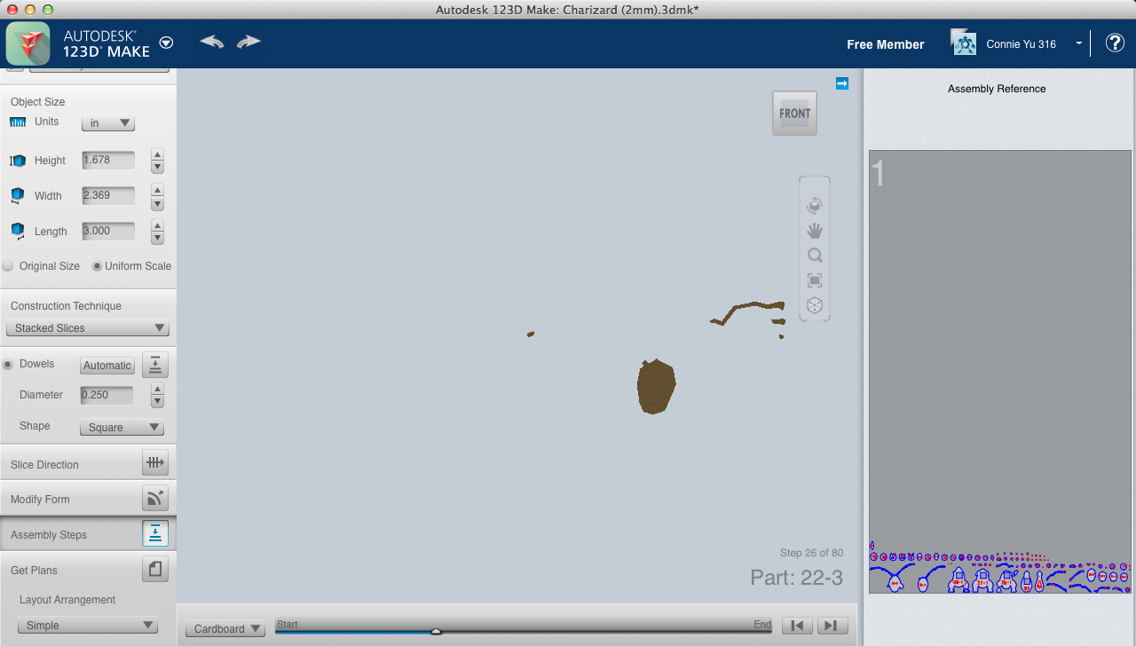Screen dimensions: 1136x646
Task: Toggle the Dowels radio button
Action: 8,365
